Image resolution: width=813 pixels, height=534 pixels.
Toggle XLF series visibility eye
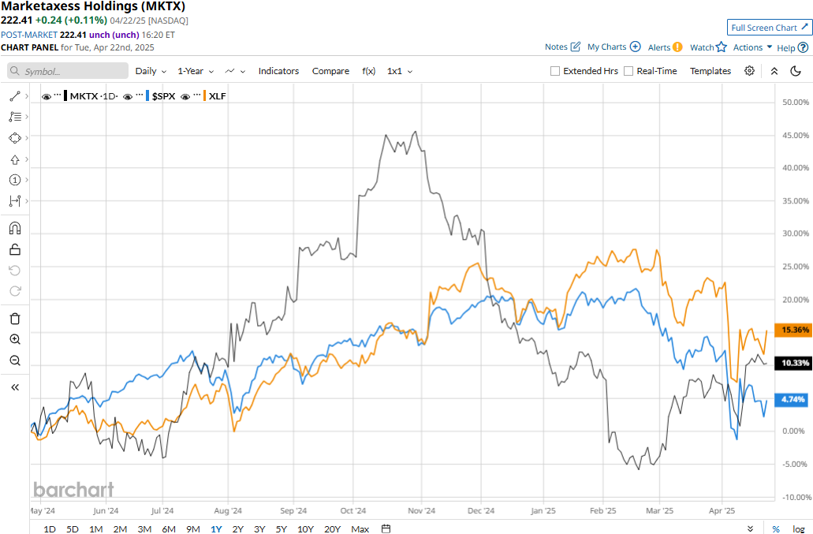pyautogui.click(x=185, y=96)
